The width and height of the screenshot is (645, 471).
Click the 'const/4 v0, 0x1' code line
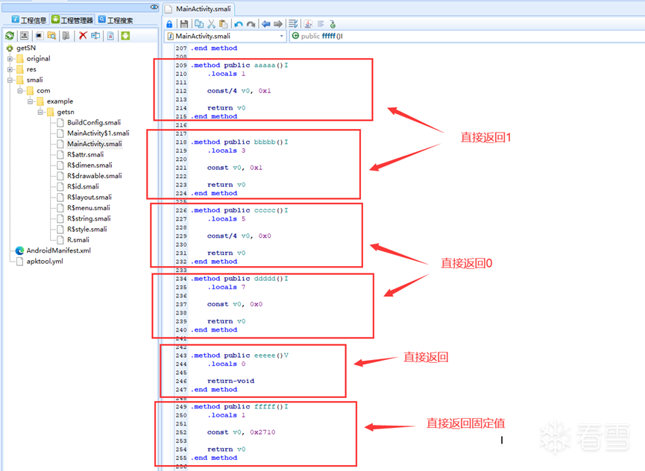pyautogui.click(x=239, y=91)
